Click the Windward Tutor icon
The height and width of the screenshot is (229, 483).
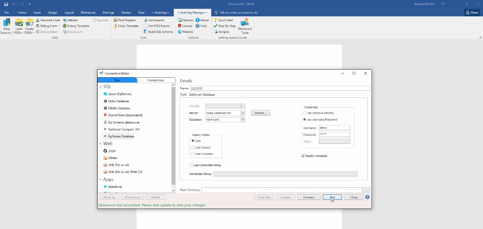(245, 23)
